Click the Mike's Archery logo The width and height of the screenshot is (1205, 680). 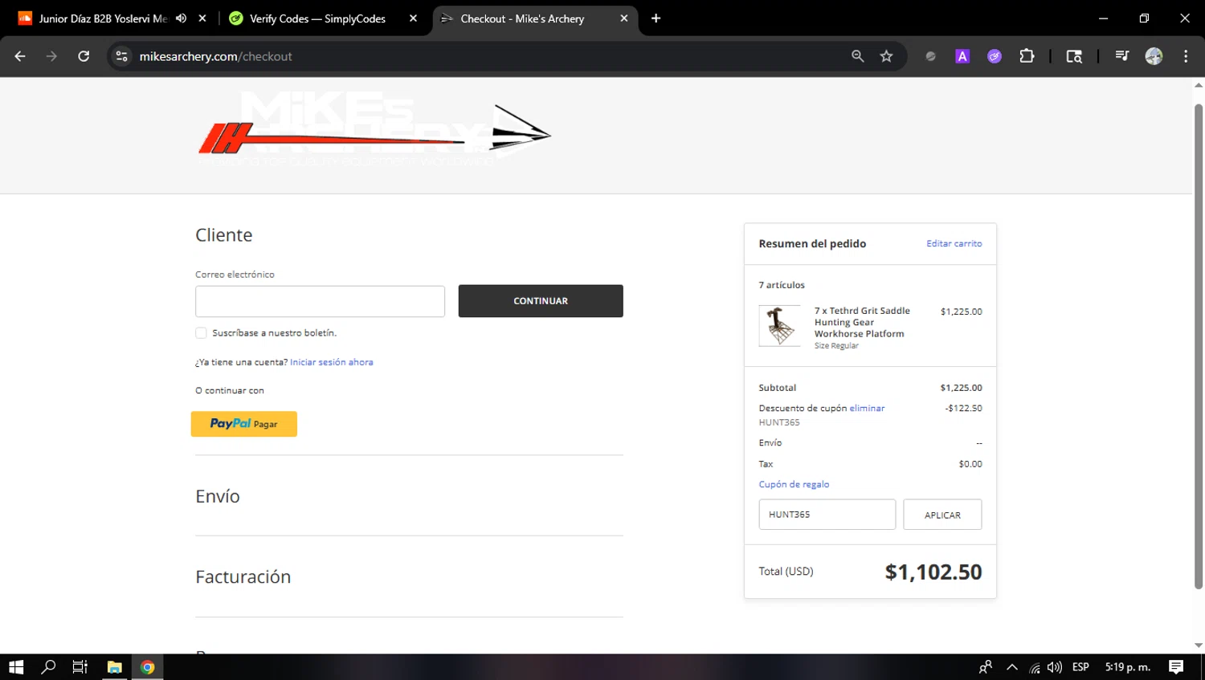coord(374,128)
